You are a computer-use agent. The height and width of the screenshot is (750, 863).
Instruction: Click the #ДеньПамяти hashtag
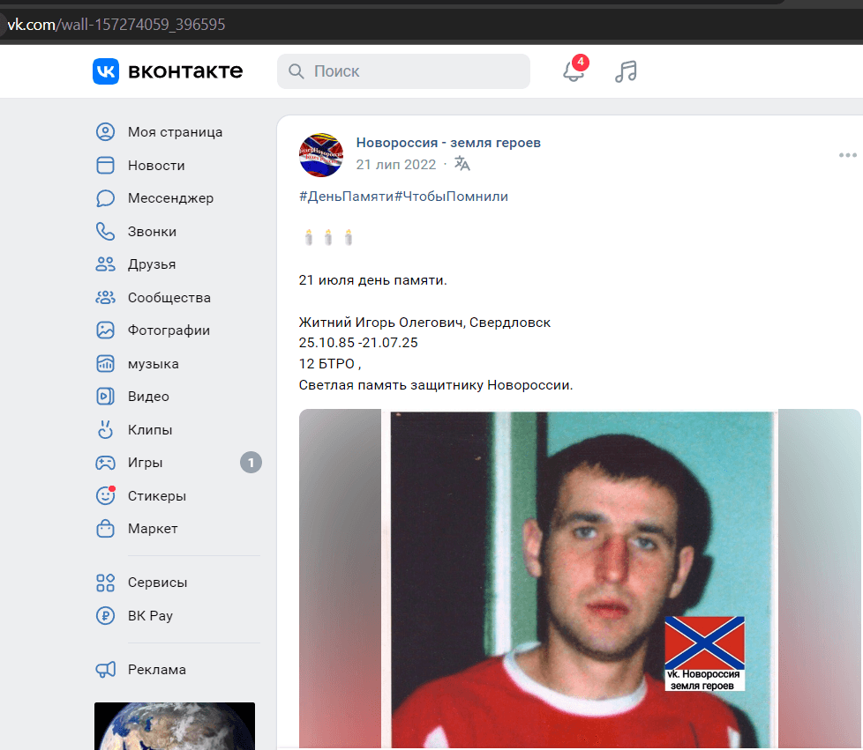pyautogui.click(x=346, y=197)
